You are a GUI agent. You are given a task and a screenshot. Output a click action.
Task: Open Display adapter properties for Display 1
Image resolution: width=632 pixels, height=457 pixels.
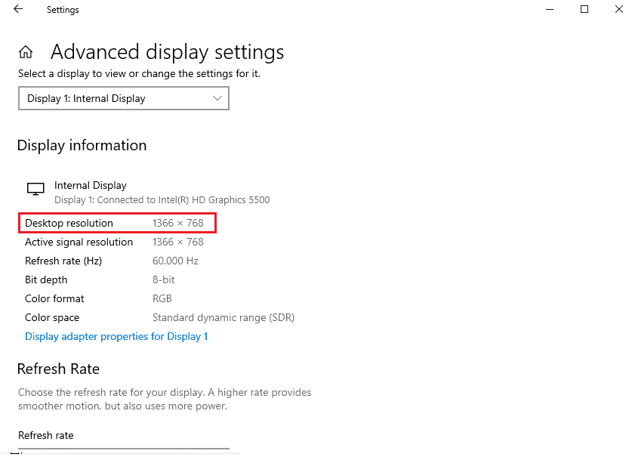pos(116,336)
